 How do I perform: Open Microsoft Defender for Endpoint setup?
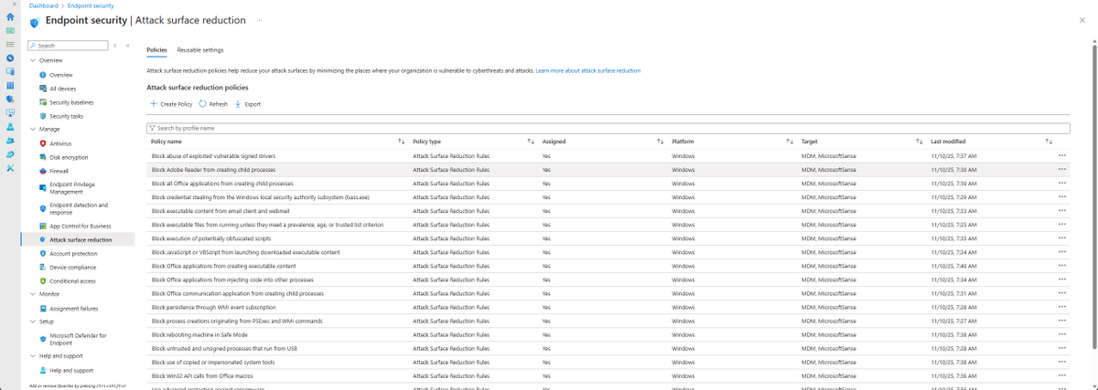pyautogui.click(x=78, y=340)
